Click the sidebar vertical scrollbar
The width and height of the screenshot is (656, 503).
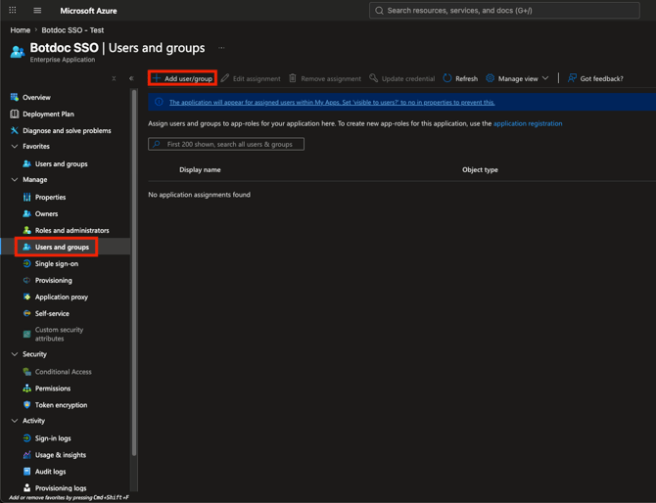point(134,272)
